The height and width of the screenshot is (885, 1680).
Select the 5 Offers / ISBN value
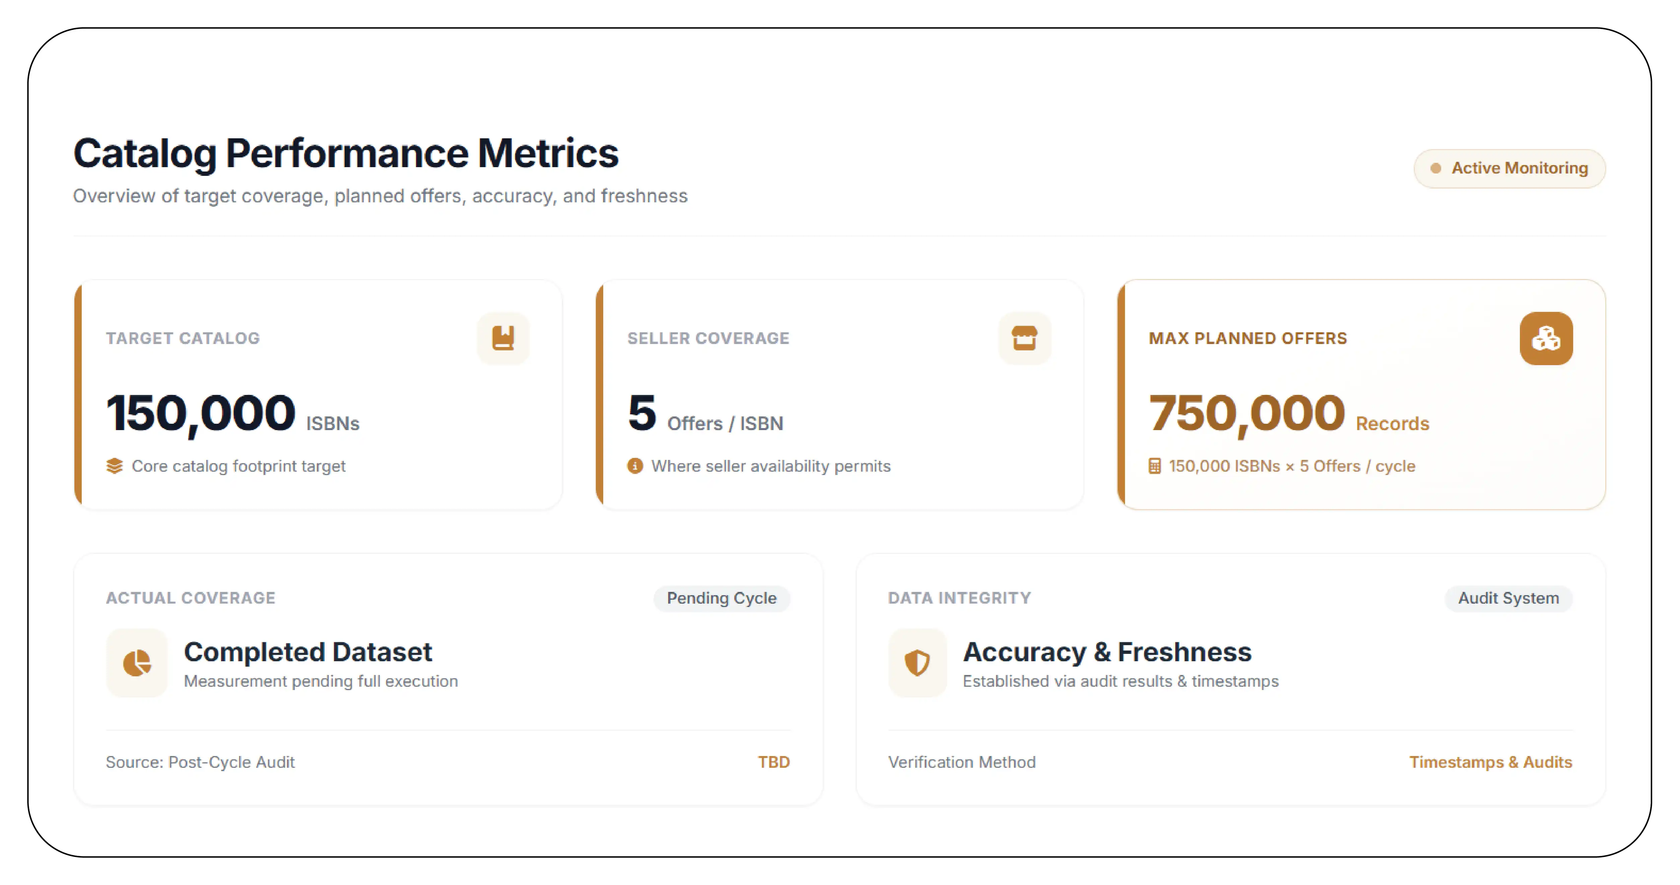point(705,413)
